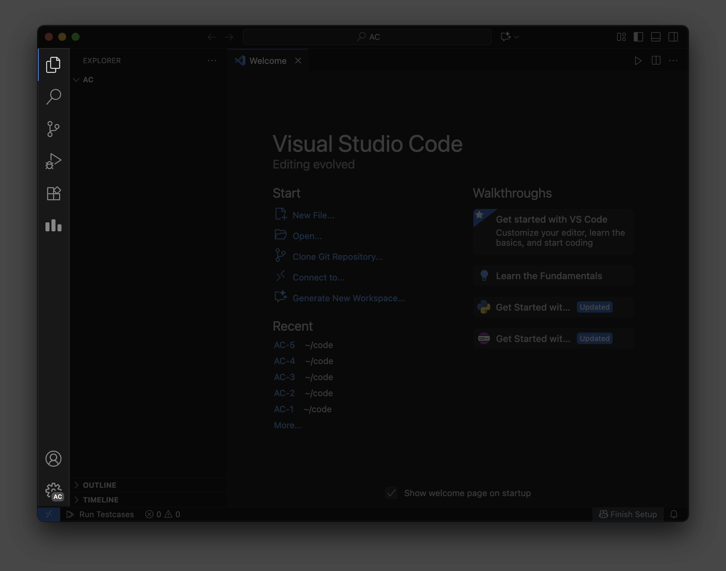Toggle the primary side bar visibility
The width and height of the screenshot is (726, 571).
pyautogui.click(x=638, y=37)
